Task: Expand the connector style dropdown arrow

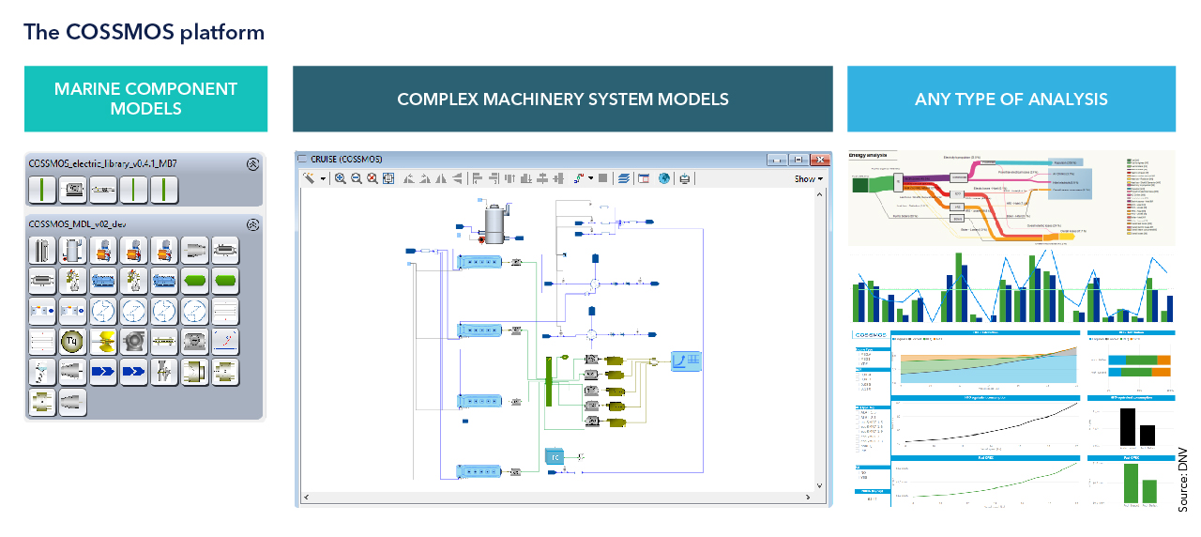Action: [x=590, y=178]
